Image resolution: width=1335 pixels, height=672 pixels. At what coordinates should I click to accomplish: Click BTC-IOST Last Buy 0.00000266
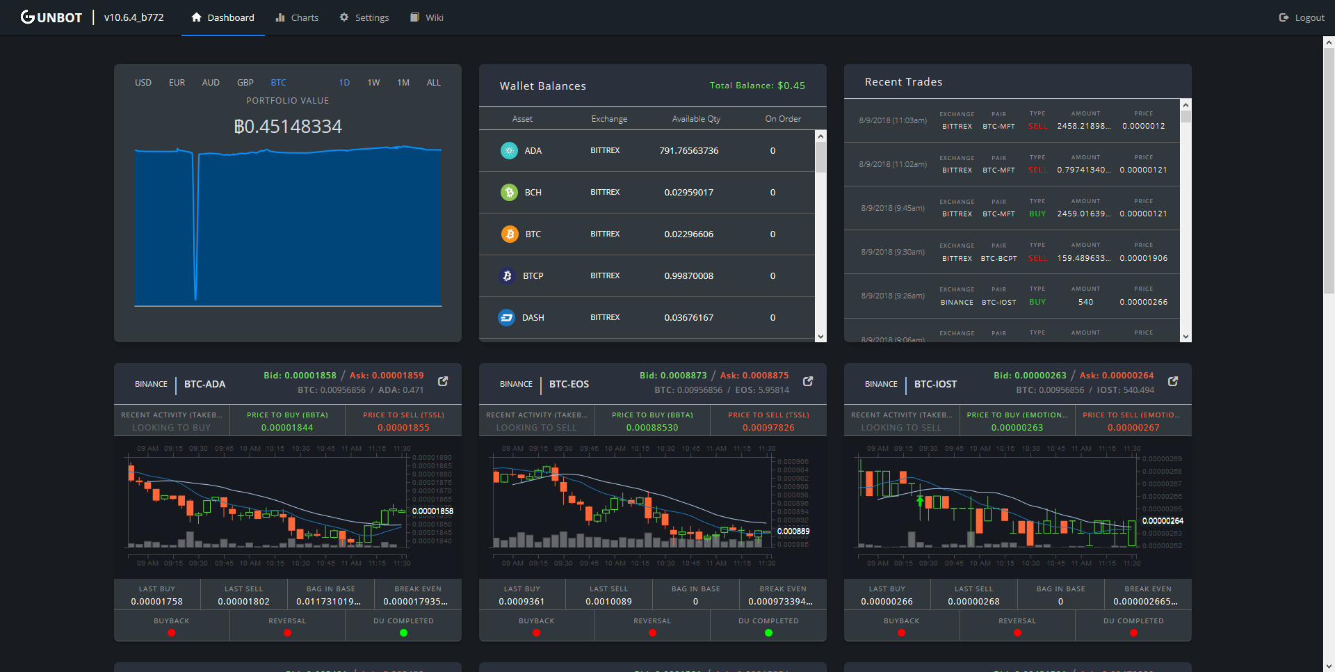pyautogui.click(x=887, y=602)
